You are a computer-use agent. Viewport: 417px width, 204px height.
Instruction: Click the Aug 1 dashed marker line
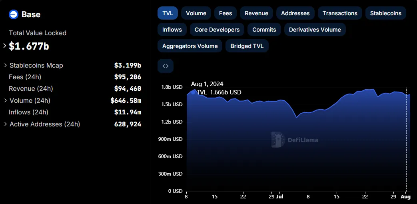(406, 139)
